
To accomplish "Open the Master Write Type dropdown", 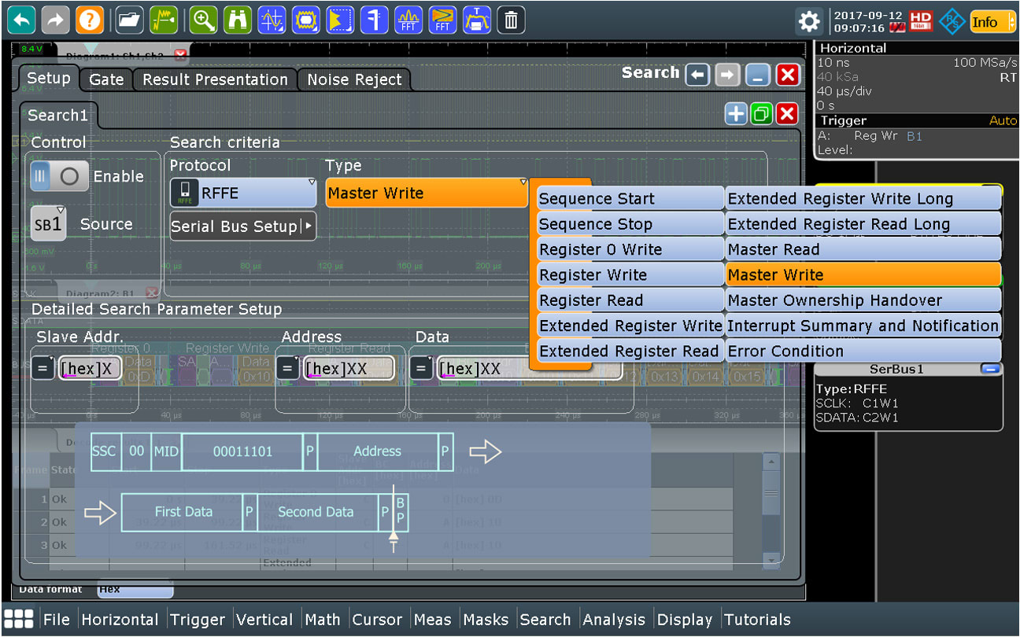I will [427, 193].
